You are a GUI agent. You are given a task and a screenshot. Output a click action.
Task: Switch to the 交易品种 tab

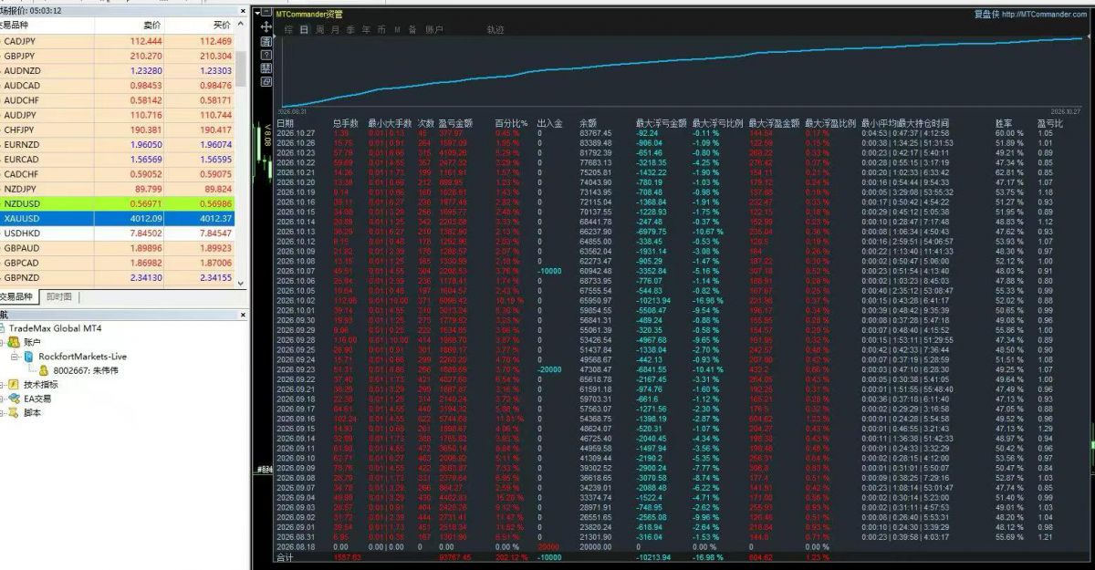coord(17,297)
